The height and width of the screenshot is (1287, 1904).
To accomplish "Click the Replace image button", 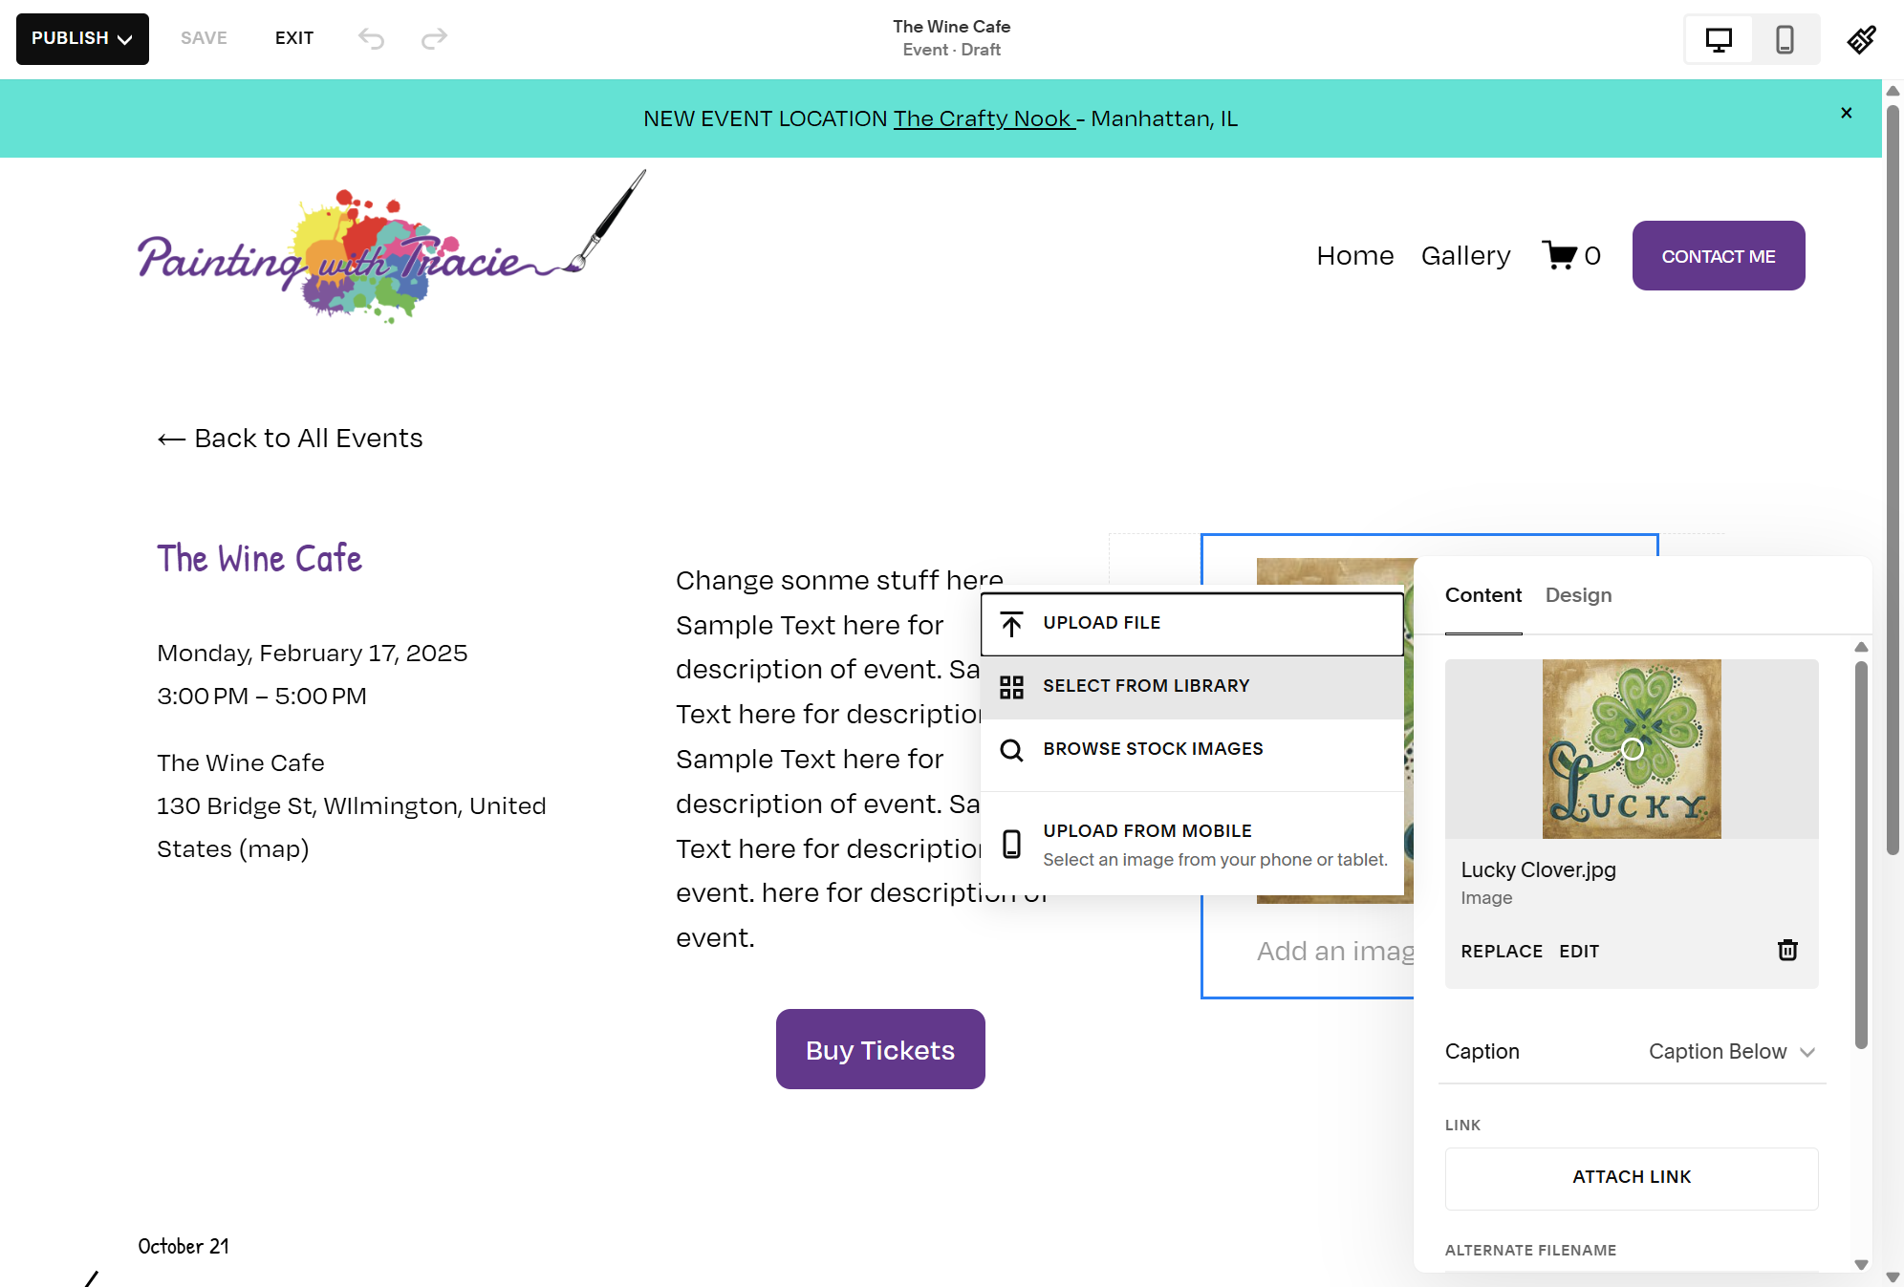I will click(1502, 951).
